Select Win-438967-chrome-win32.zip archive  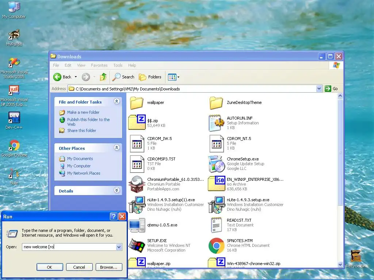coord(244,263)
